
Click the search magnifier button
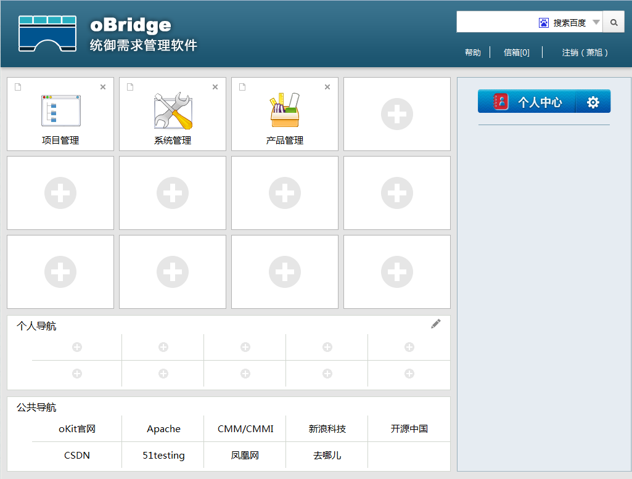pos(614,22)
